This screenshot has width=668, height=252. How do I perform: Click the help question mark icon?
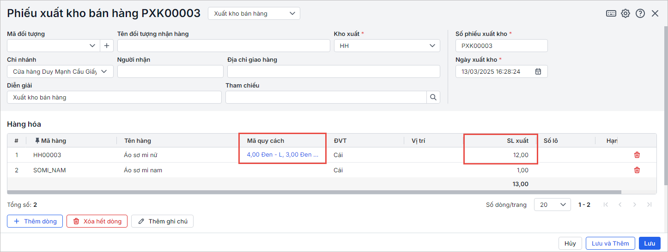pyautogui.click(x=640, y=13)
